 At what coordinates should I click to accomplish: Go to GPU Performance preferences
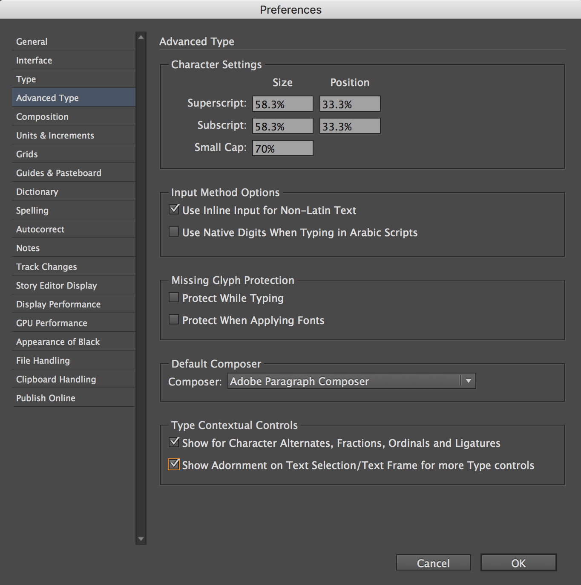tap(52, 323)
